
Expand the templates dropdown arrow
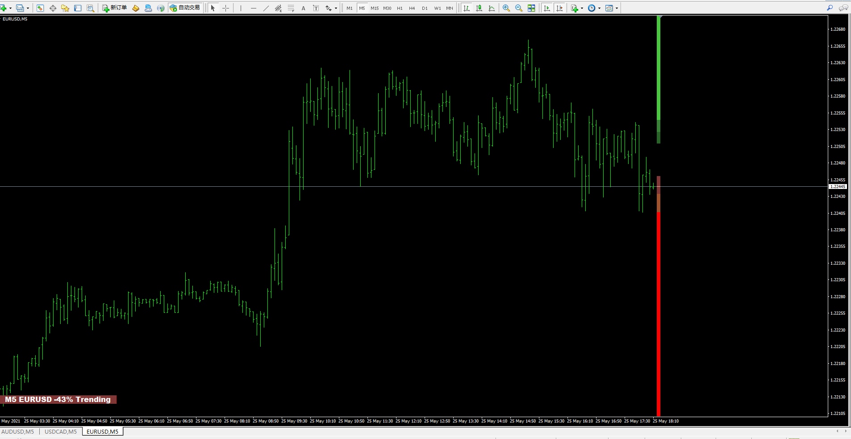pyautogui.click(x=617, y=8)
